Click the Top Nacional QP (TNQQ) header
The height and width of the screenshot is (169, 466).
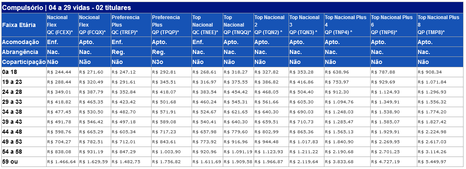[x=238, y=25]
